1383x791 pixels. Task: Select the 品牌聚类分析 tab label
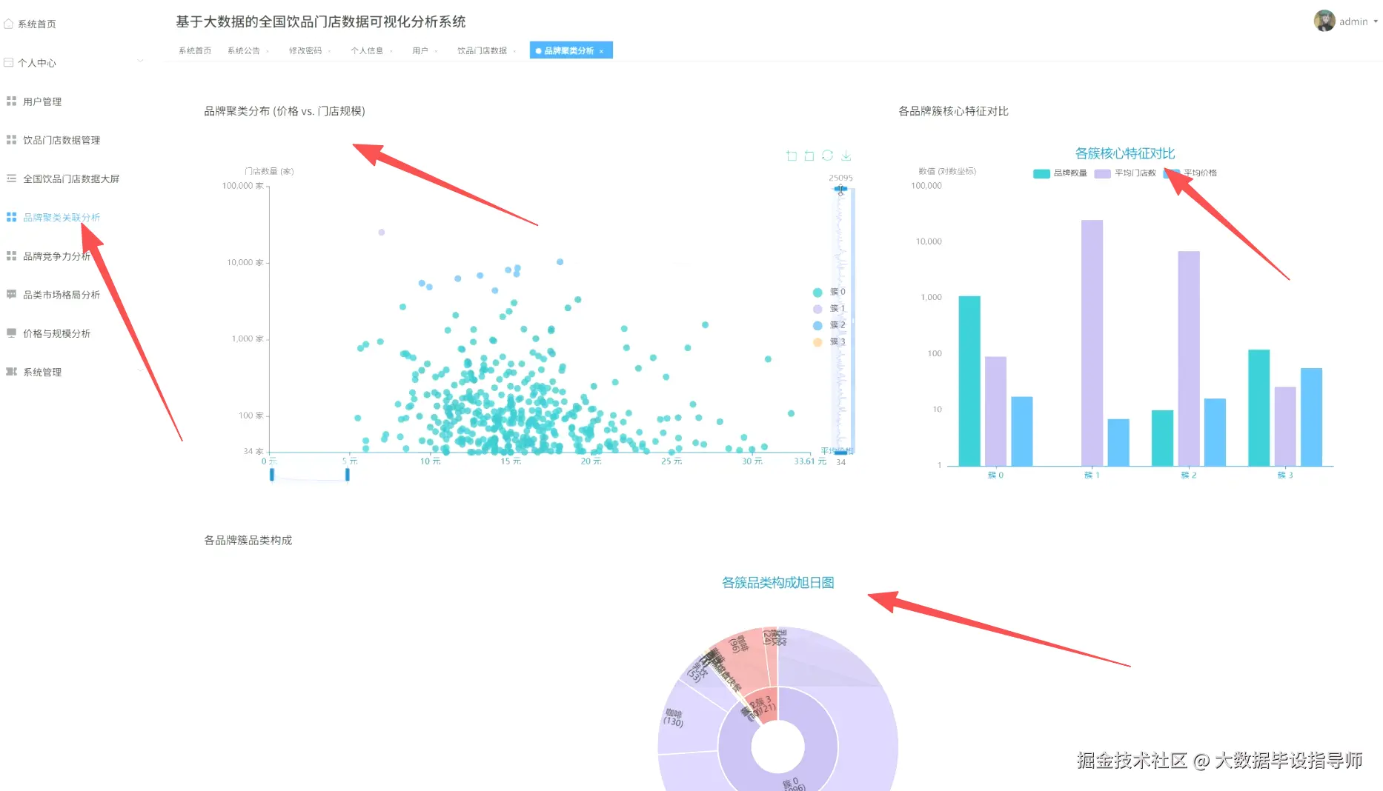click(x=568, y=50)
